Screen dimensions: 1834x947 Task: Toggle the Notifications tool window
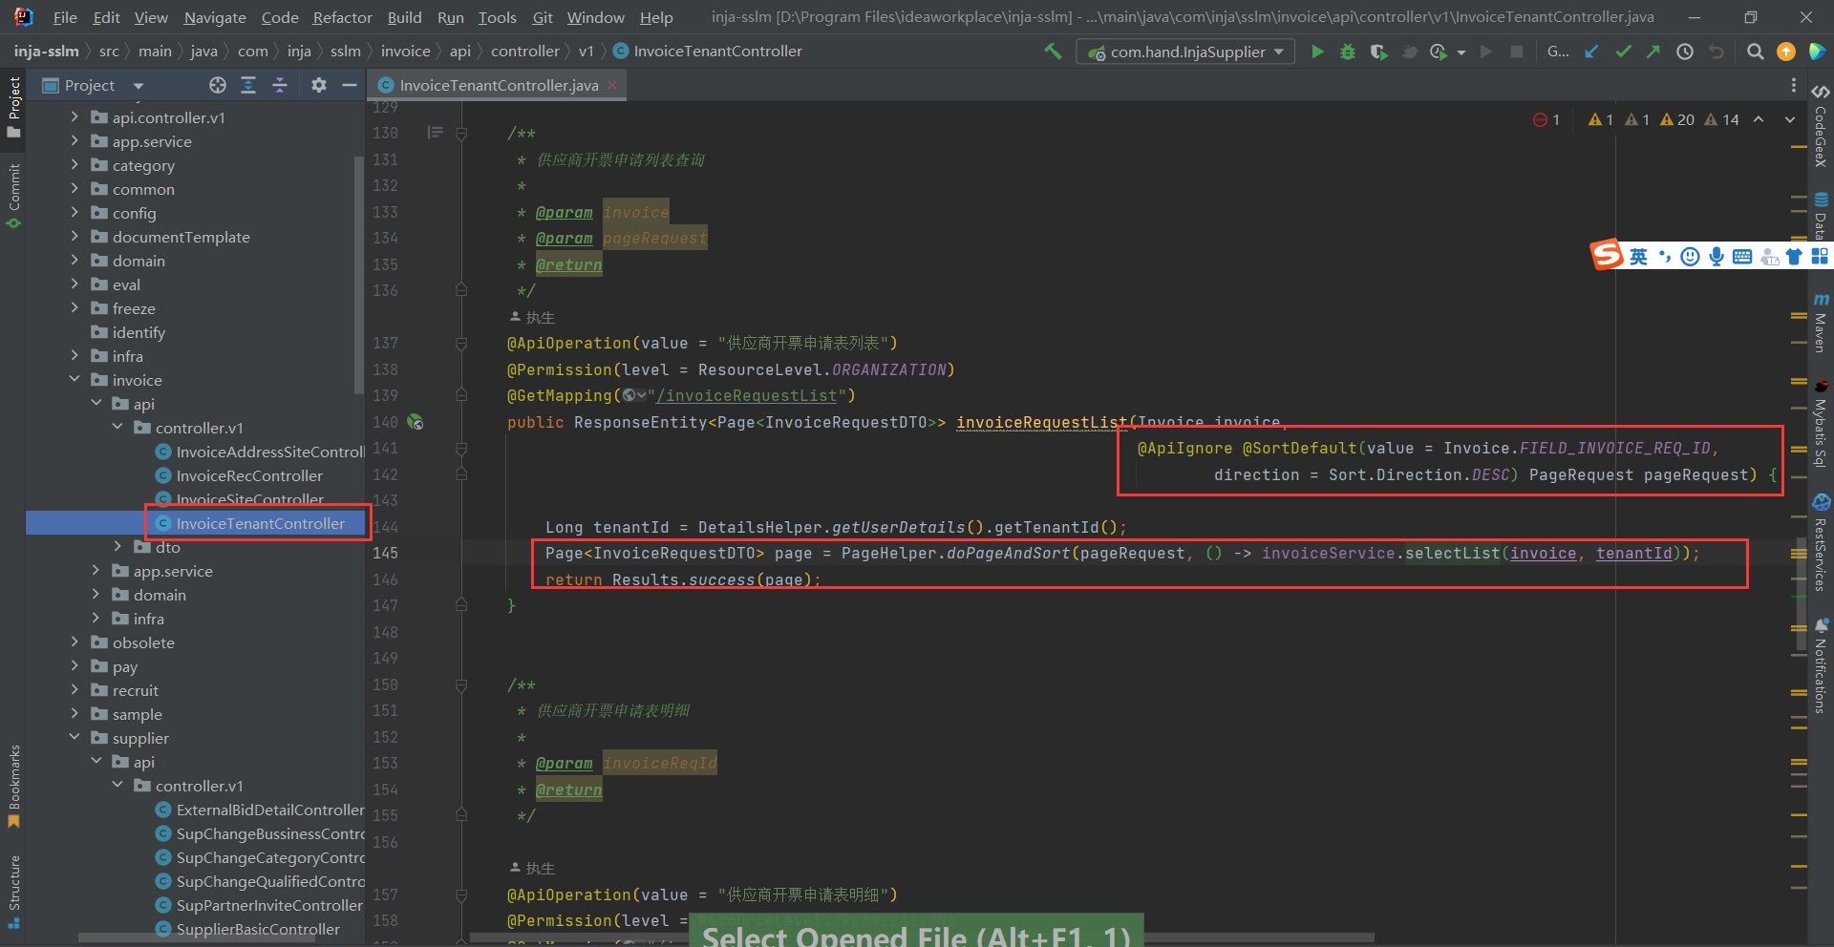(1821, 665)
